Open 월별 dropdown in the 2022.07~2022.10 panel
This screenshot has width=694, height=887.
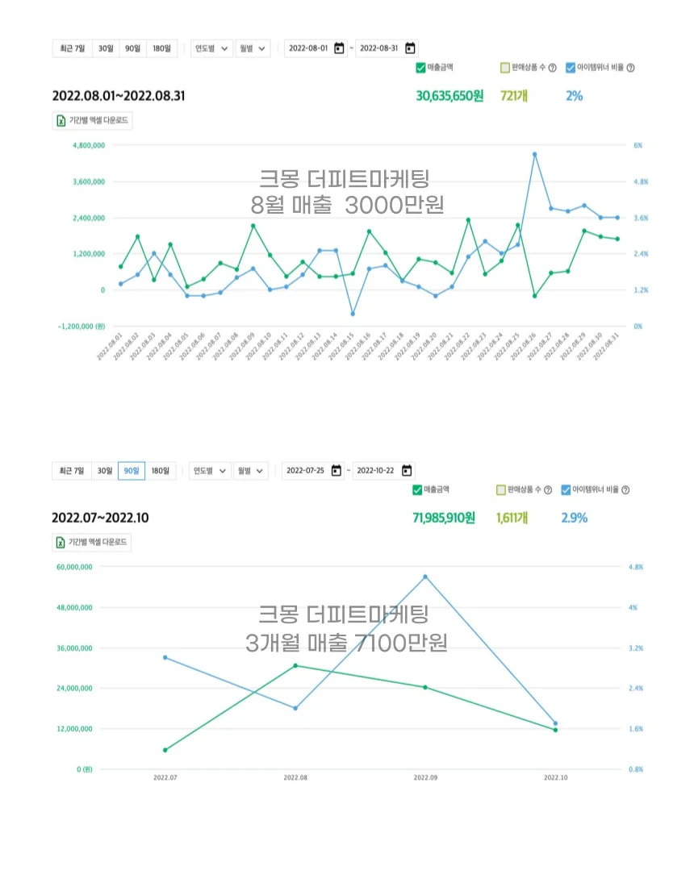(x=251, y=471)
